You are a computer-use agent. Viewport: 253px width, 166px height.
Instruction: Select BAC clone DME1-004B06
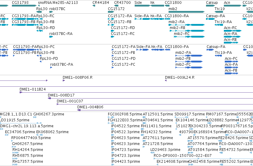point(90,107)
